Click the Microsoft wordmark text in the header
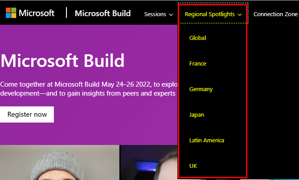This screenshot has width=299, height=180. click(x=37, y=13)
